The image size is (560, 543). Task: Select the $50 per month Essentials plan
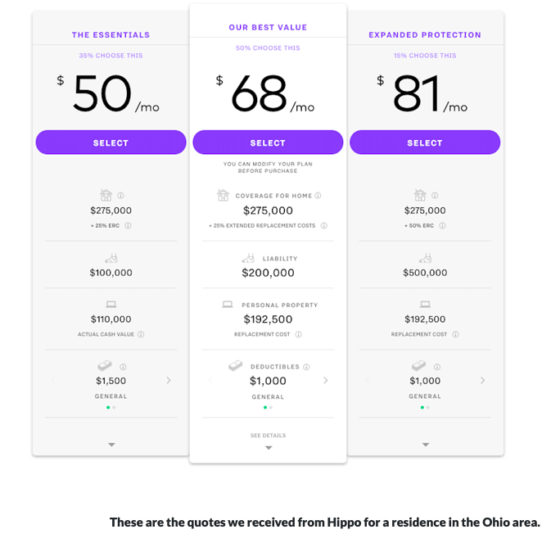click(x=111, y=143)
